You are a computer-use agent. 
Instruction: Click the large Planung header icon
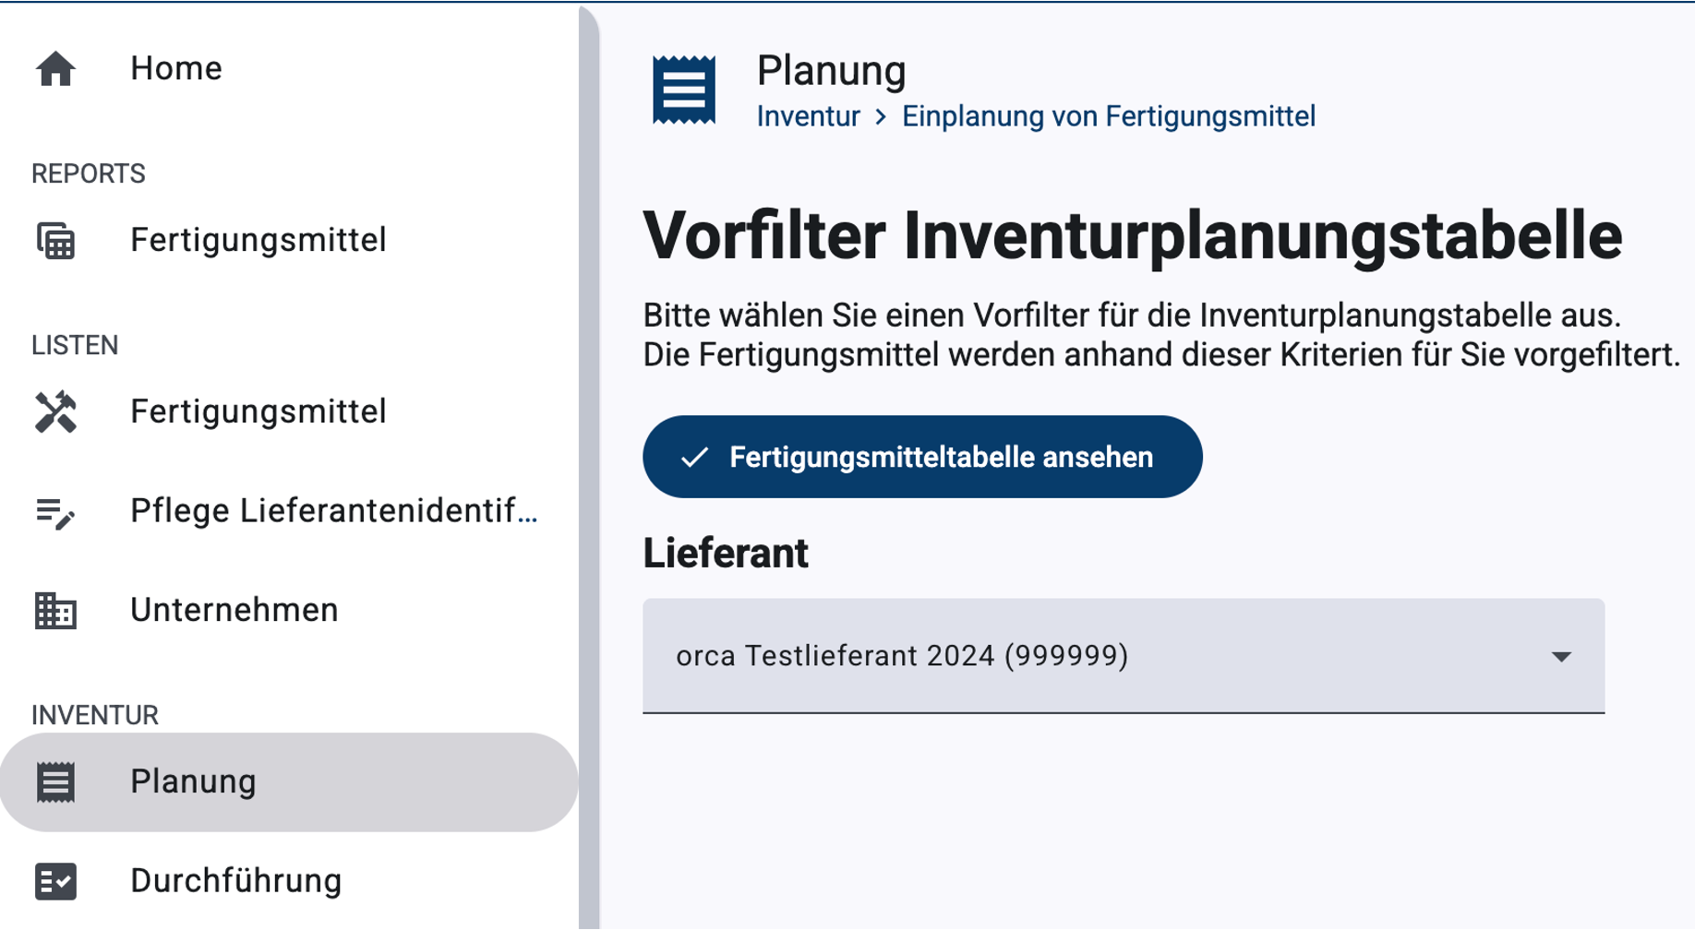point(684,89)
